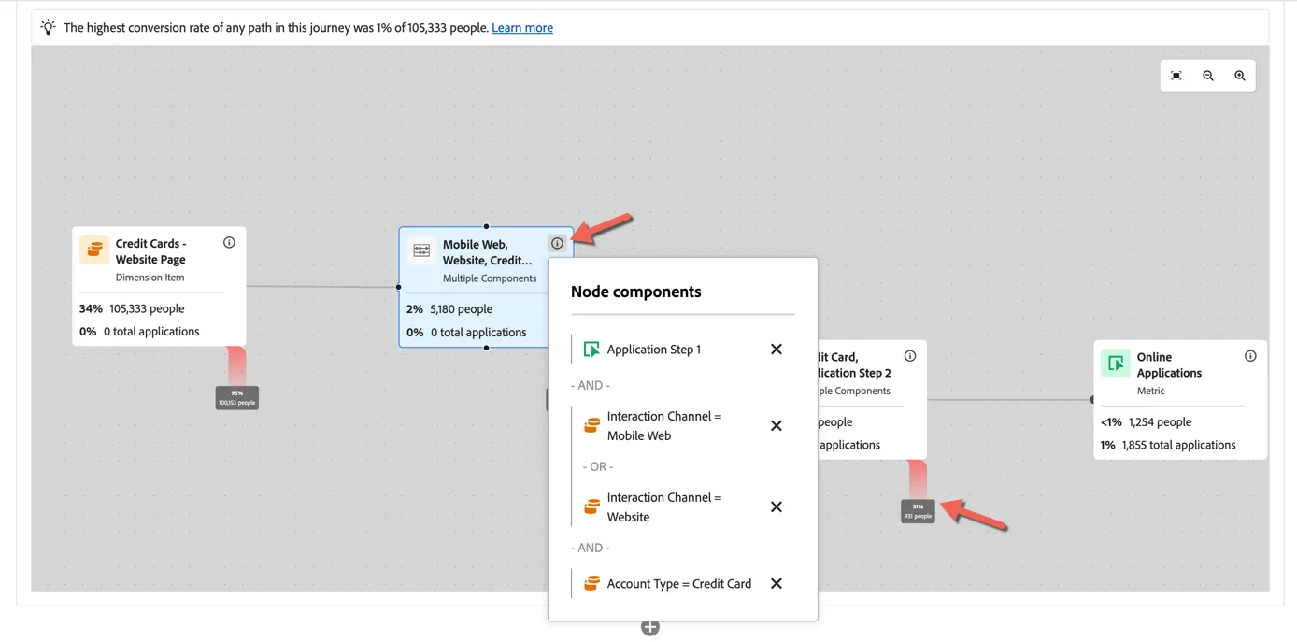Viewport: 1297px width, 642px height.
Task: Open info for Credit Cards - Website Page node
Action: 229,243
